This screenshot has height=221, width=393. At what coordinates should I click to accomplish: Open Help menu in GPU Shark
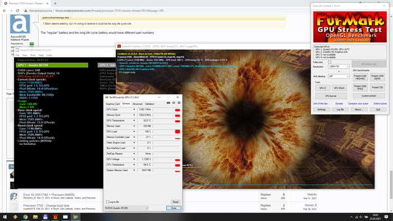click(x=41, y=55)
